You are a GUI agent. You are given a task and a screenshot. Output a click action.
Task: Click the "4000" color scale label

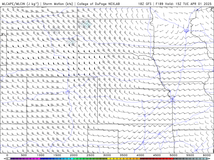click(x=140, y=155)
